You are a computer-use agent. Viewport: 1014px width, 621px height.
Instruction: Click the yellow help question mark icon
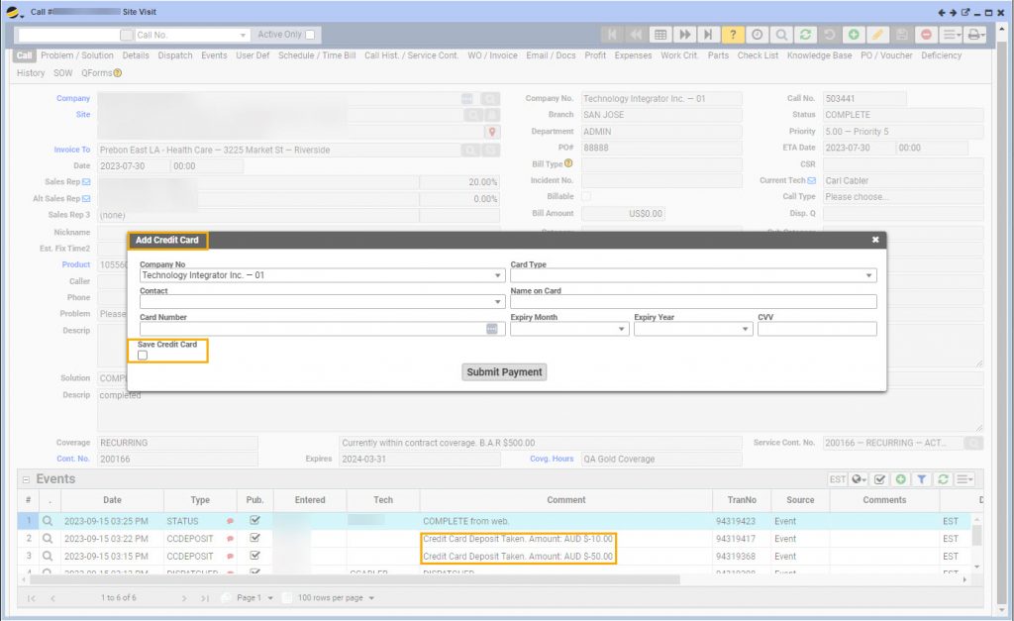click(x=733, y=35)
